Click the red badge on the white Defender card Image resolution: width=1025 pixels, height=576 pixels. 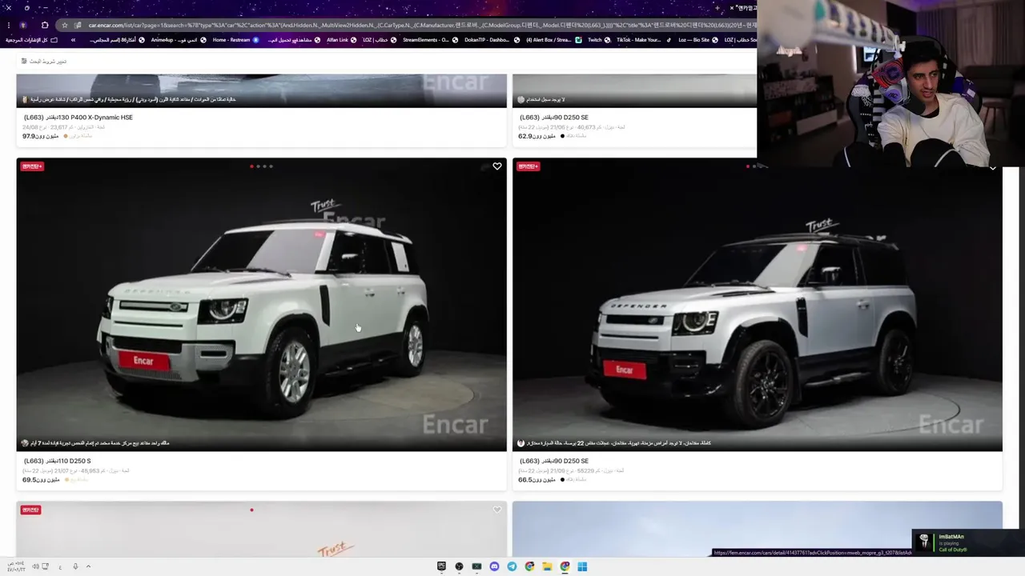tap(32, 166)
